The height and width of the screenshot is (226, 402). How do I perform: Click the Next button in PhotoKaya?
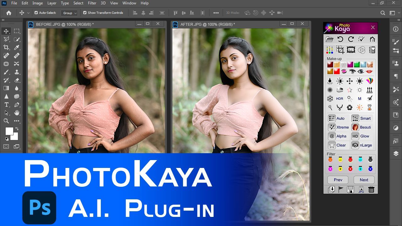(x=364, y=180)
